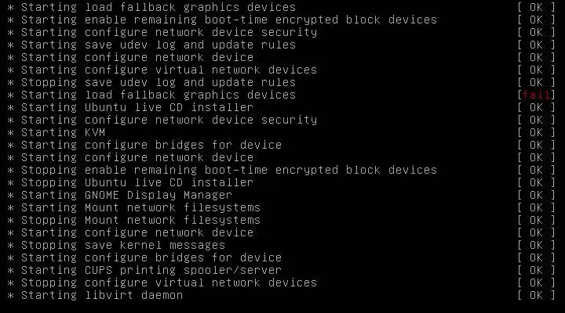
Task: Click "Starting Mount network filesystems" message
Action: click(x=140, y=207)
